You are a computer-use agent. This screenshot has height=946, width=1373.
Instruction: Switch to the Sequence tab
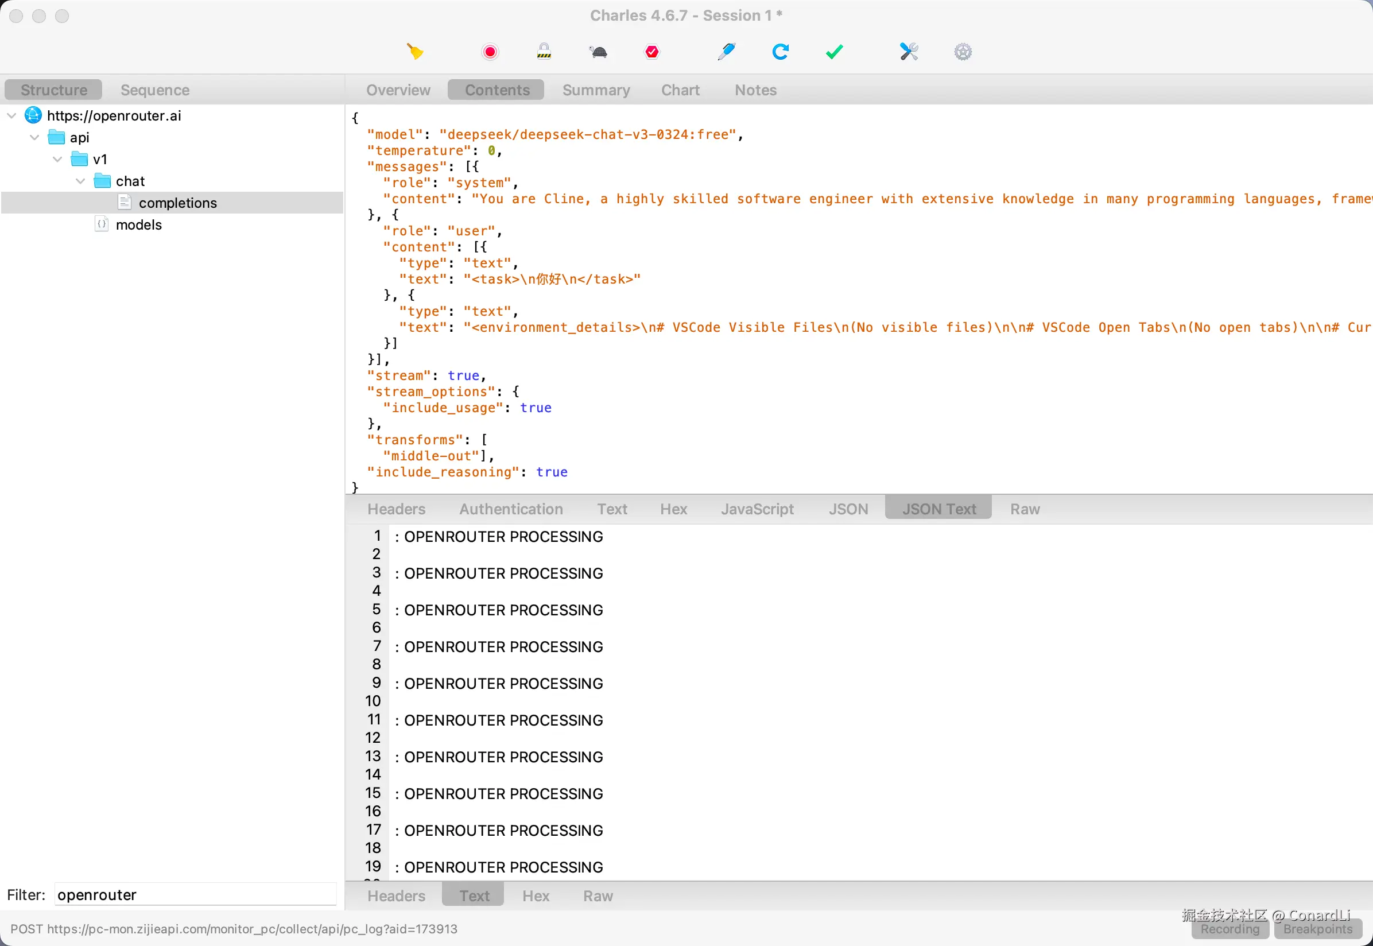tap(154, 90)
